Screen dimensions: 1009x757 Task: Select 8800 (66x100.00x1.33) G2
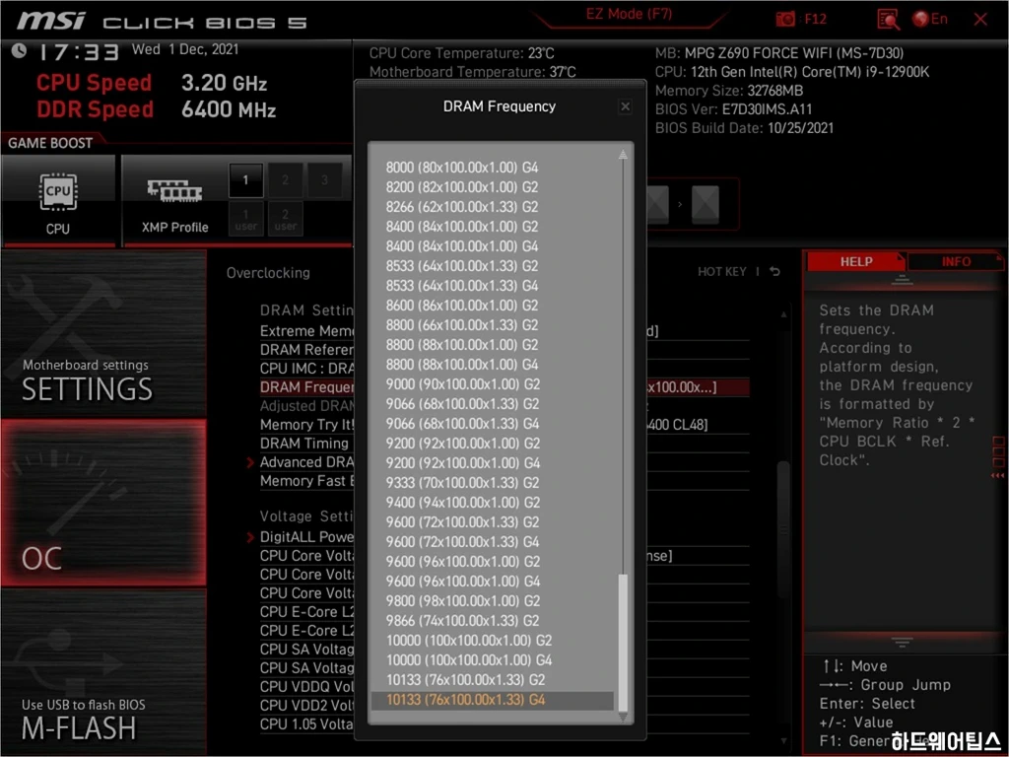[x=493, y=325]
